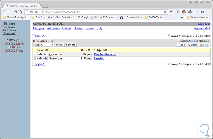Open the INBOX folder in sidebar
The width and height of the screenshot is (213, 139).
coord(10,40)
